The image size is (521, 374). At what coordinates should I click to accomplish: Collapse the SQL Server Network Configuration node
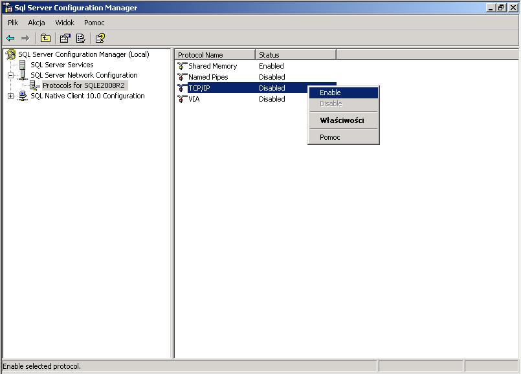[10, 76]
